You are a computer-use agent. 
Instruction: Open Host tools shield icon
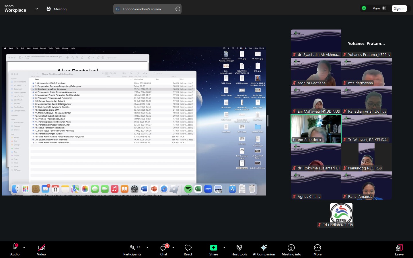239,249
